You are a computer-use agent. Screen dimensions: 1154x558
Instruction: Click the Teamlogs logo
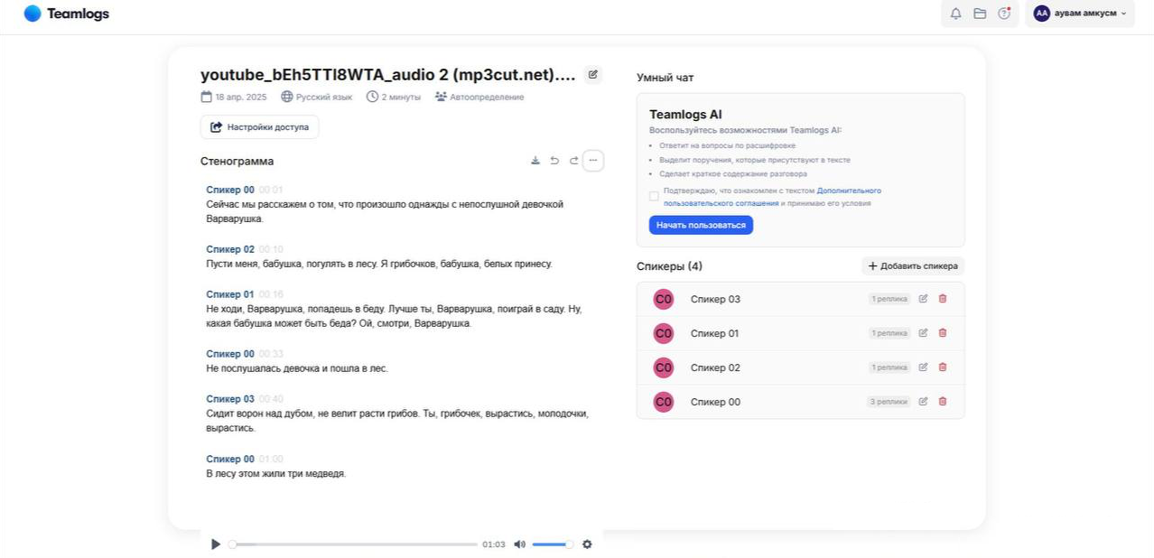click(66, 14)
